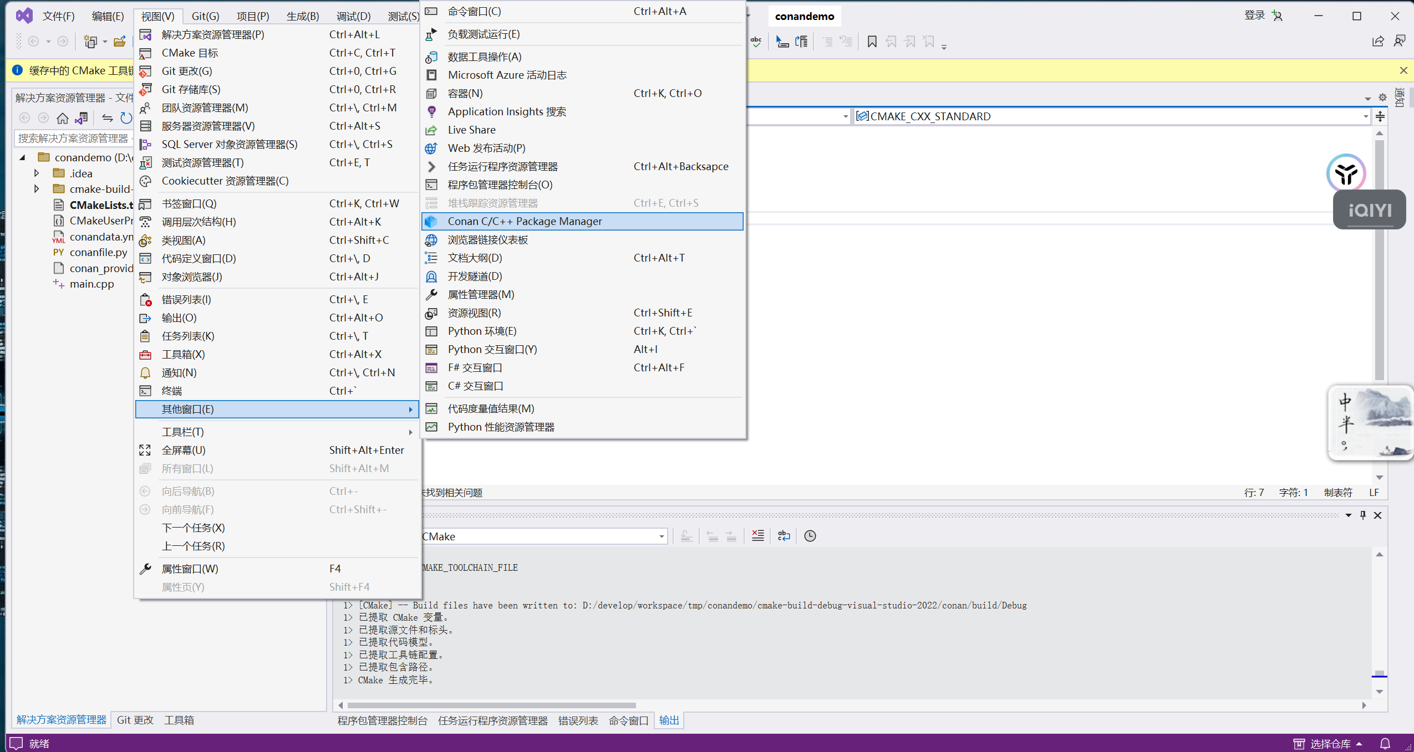Click the 解决方案资源管理器 menu icon
Screen dimensions: 1414x752
click(145, 35)
